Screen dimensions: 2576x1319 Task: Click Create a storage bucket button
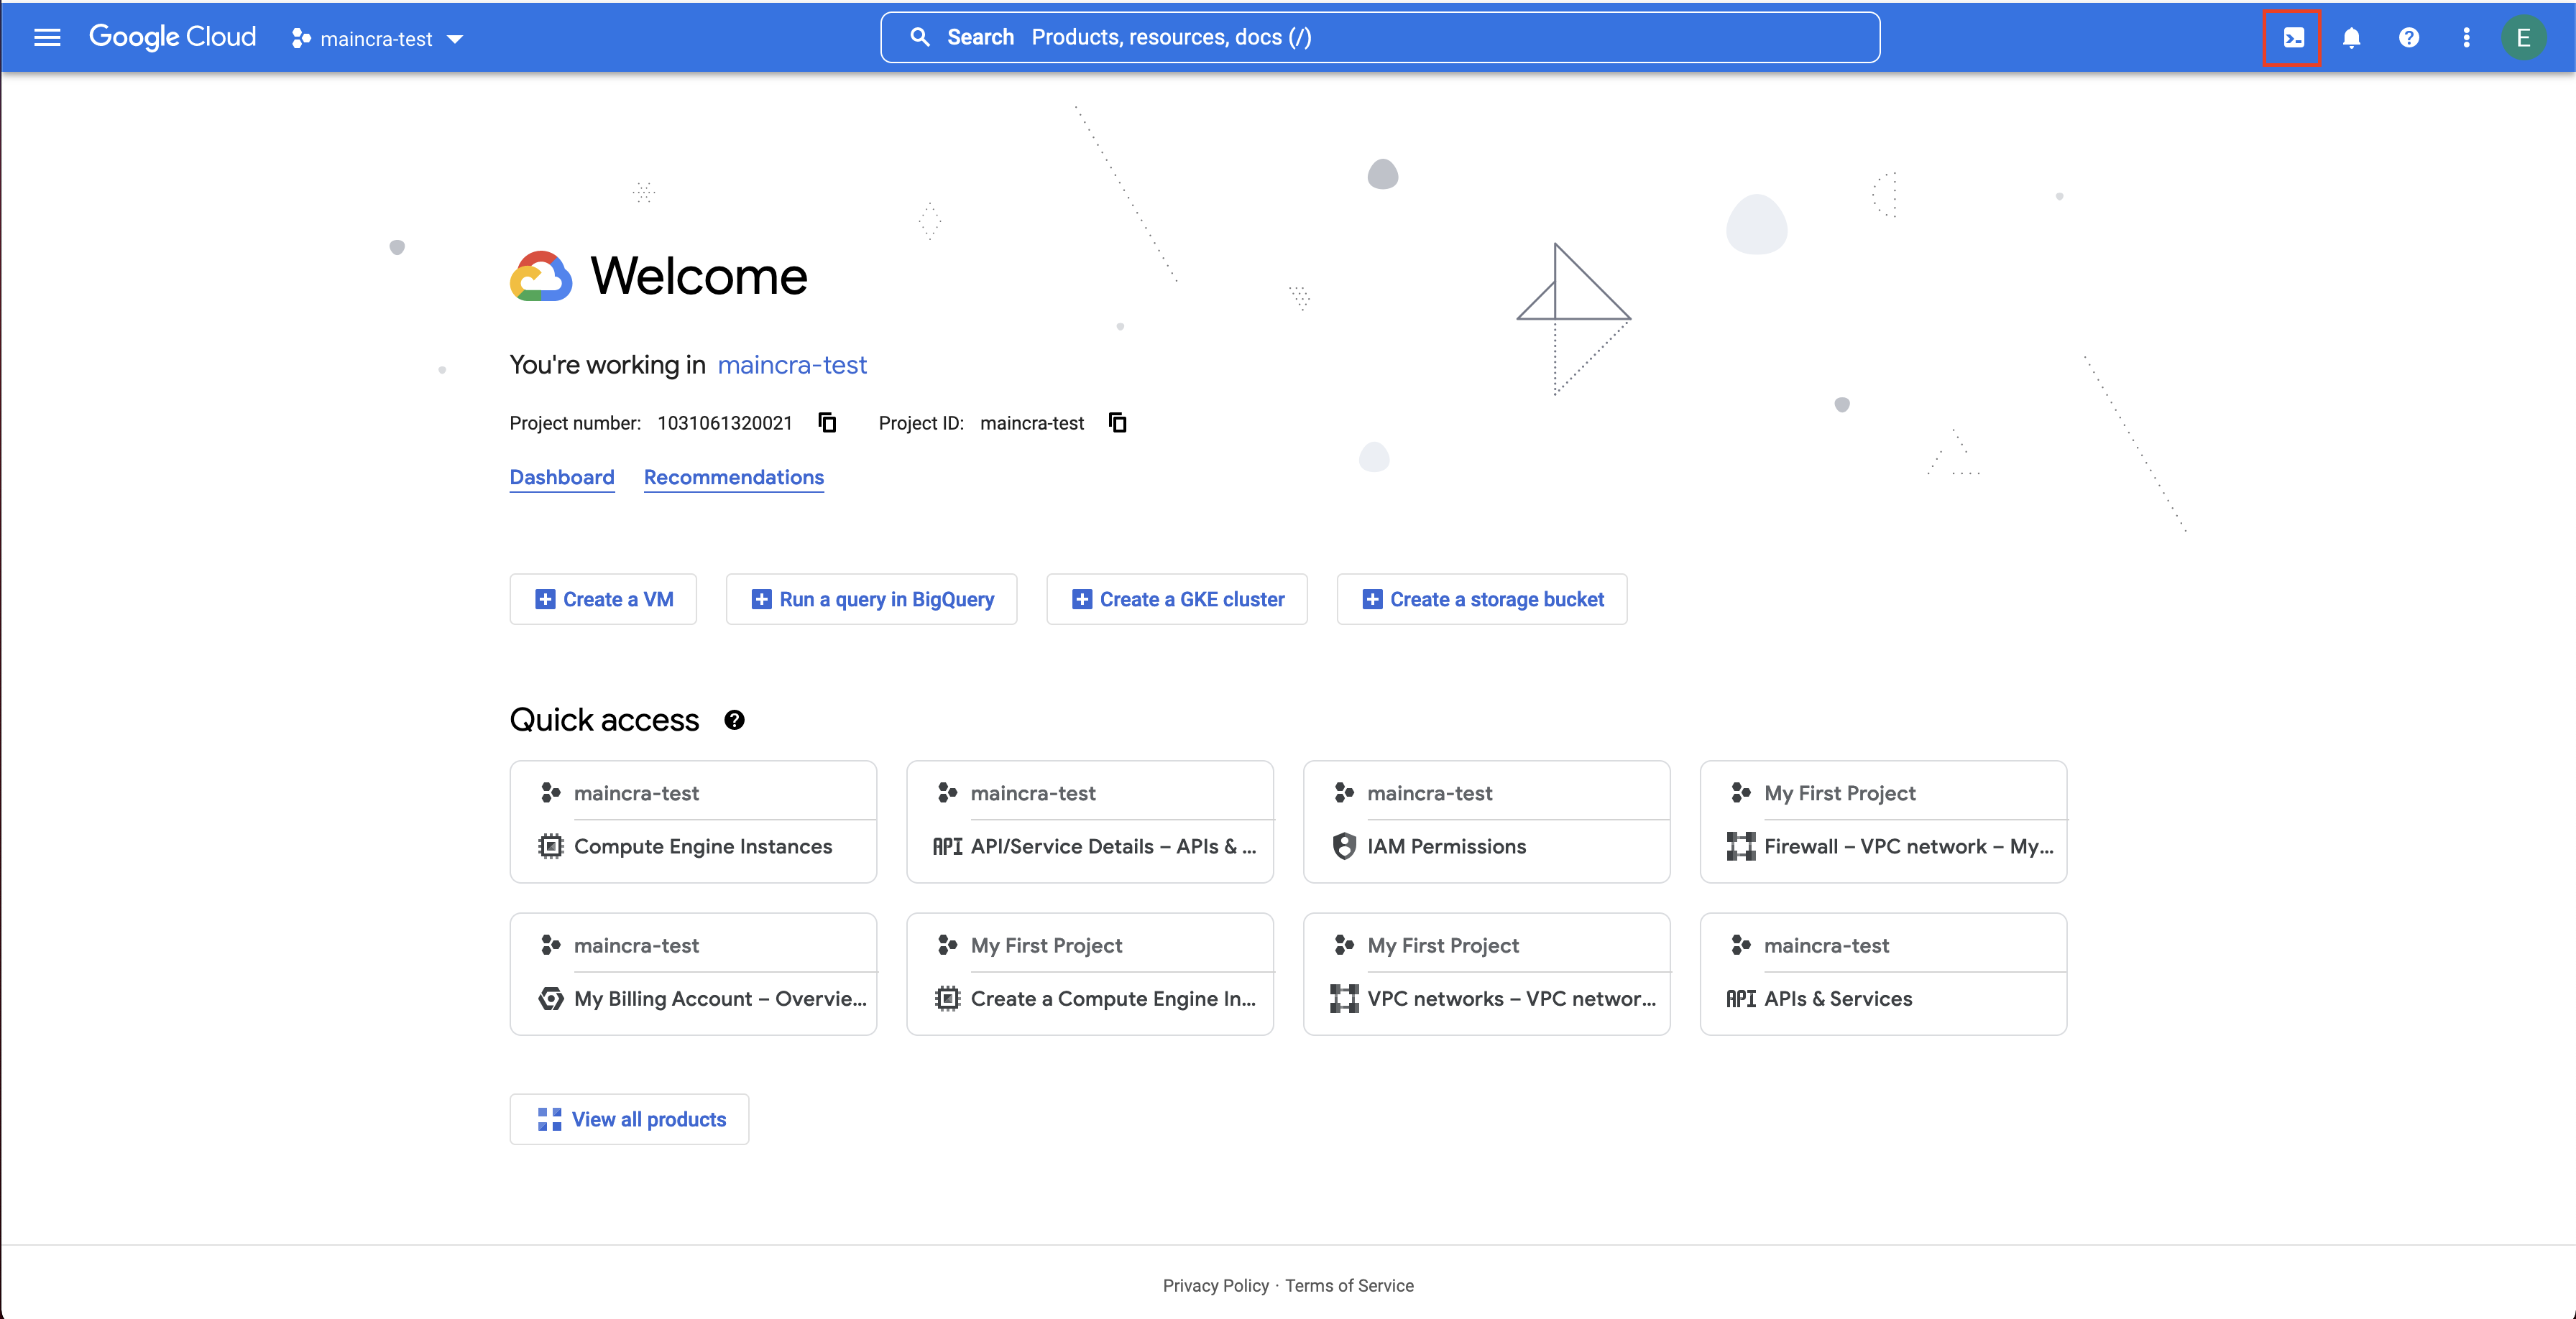pos(1482,600)
